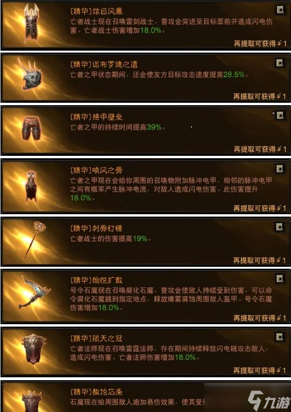
Task: Select the 刺骨钉锤 mace thumbnail
Action: 35,240
